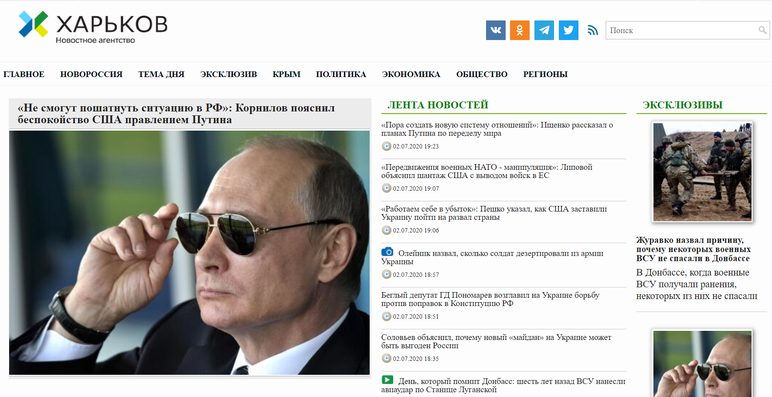Image resolution: width=772 pixels, height=397 pixels.
Task: Open the Odnoklassniki social icon
Action: [x=520, y=30]
